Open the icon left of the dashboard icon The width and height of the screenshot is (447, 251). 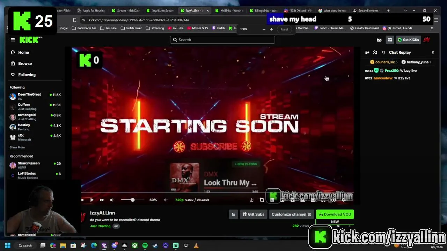point(379,40)
